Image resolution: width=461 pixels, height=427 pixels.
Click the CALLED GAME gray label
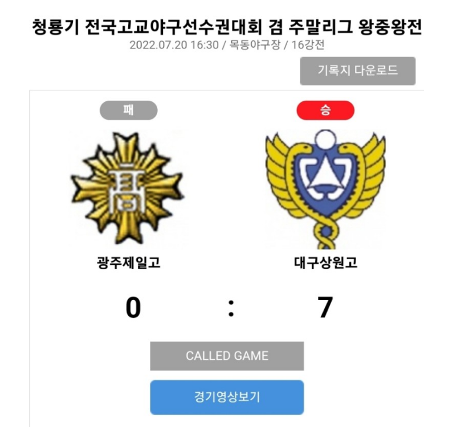click(x=227, y=356)
